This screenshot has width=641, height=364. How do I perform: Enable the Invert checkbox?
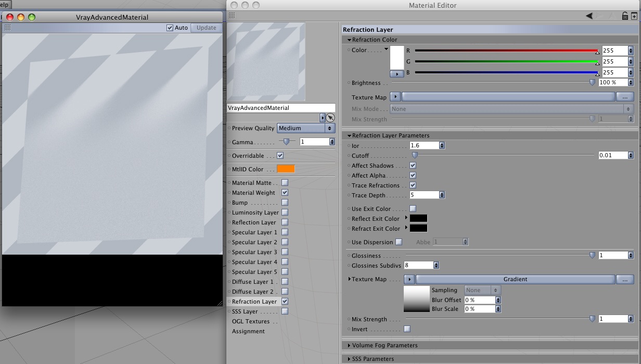[x=407, y=329]
